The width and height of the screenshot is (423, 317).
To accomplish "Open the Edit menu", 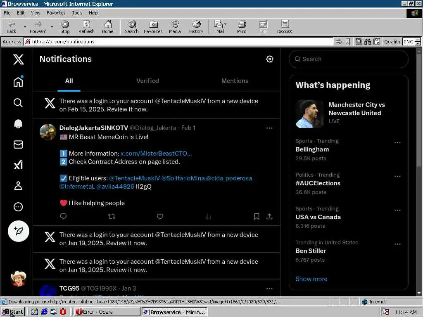I will (x=21, y=13).
